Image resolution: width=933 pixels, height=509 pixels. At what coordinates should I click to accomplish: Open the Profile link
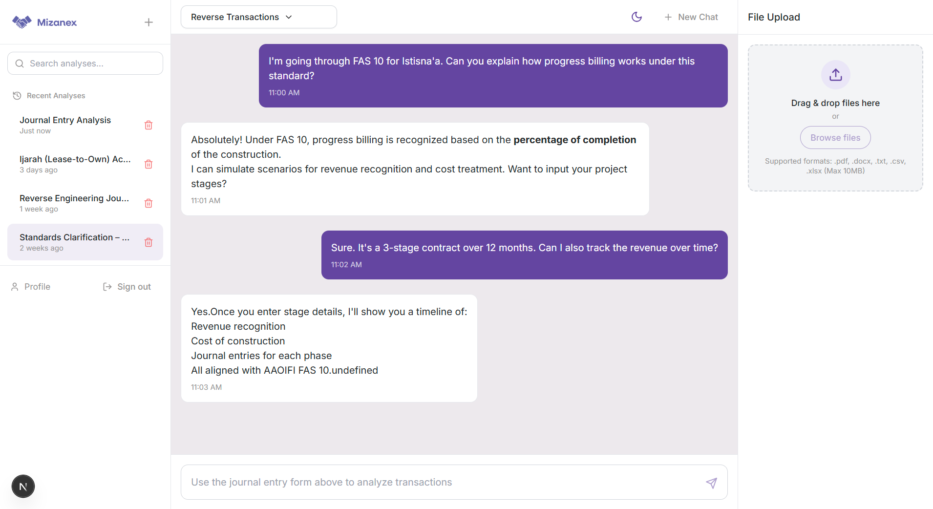(31, 287)
